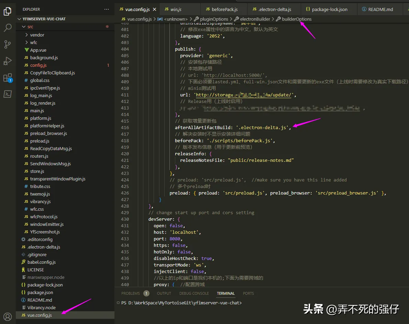Open babel.config.js file
This screenshot has height=324, width=409.
pyautogui.click(x=65, y=262)
